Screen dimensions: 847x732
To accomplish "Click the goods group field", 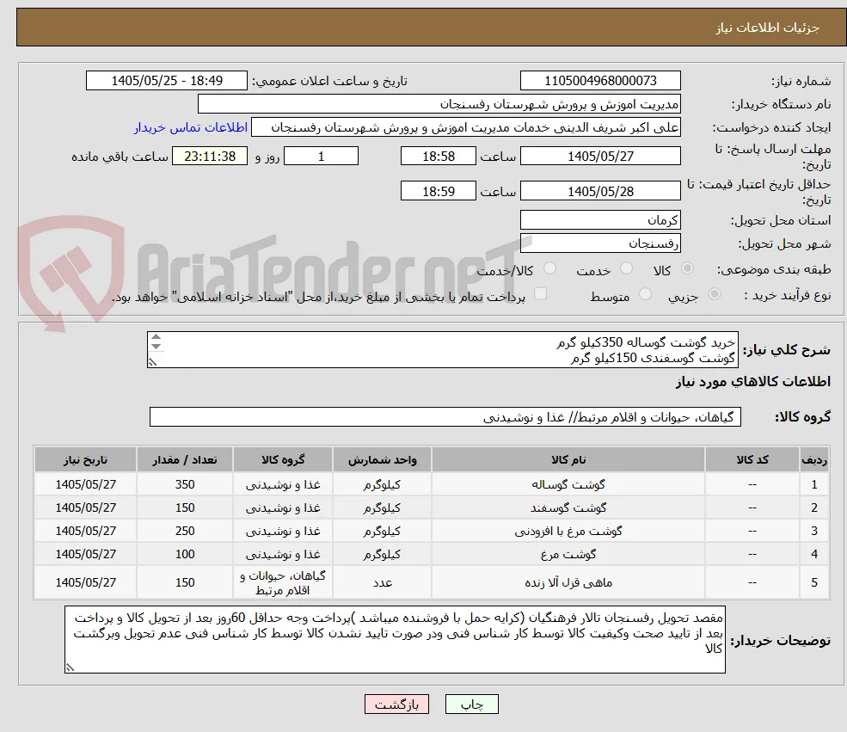I will pos(445,417).
